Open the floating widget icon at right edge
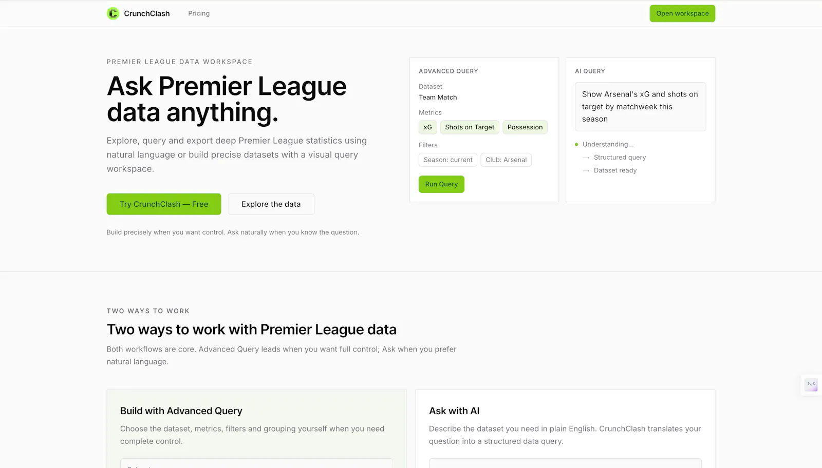The height and width of the screenshot is (468, 822). 811,385
